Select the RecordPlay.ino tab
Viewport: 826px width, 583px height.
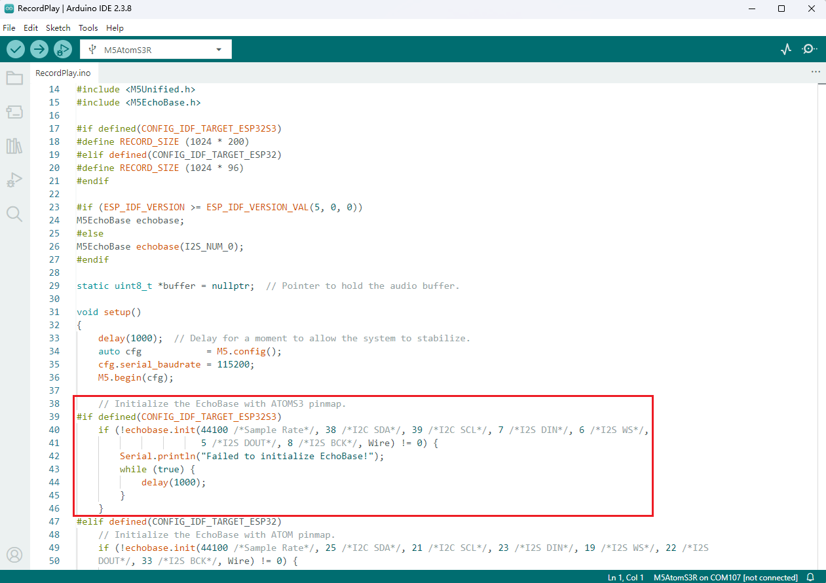tap(63, 73)
